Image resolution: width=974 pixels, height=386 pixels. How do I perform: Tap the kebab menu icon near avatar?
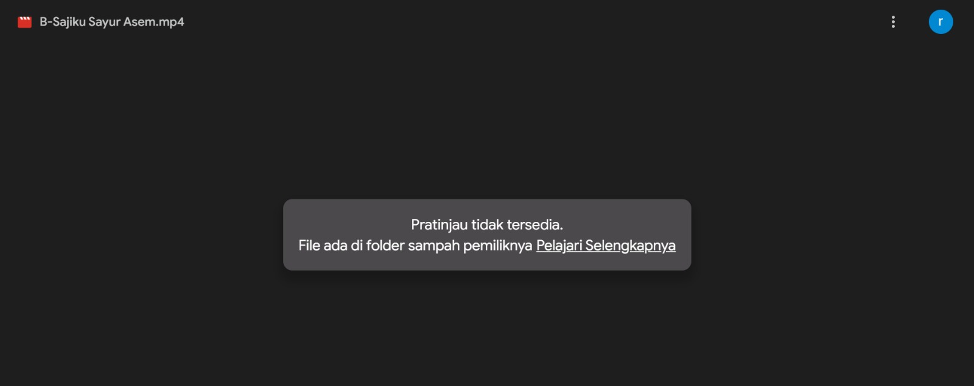893,22
